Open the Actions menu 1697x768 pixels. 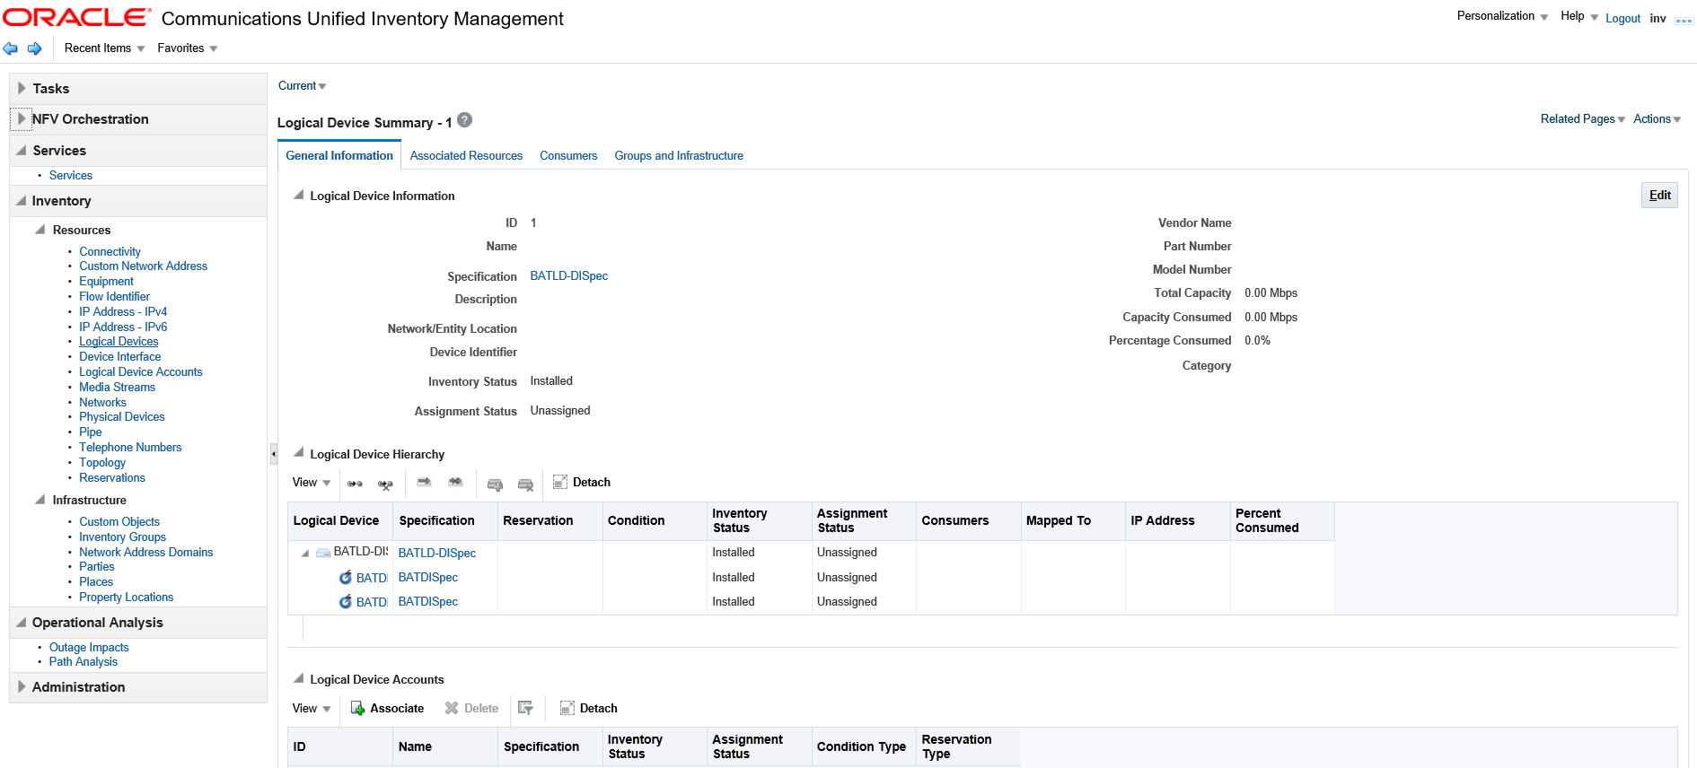pos(1657,119)
